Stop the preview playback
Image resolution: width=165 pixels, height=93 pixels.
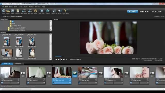pos(64,59)
